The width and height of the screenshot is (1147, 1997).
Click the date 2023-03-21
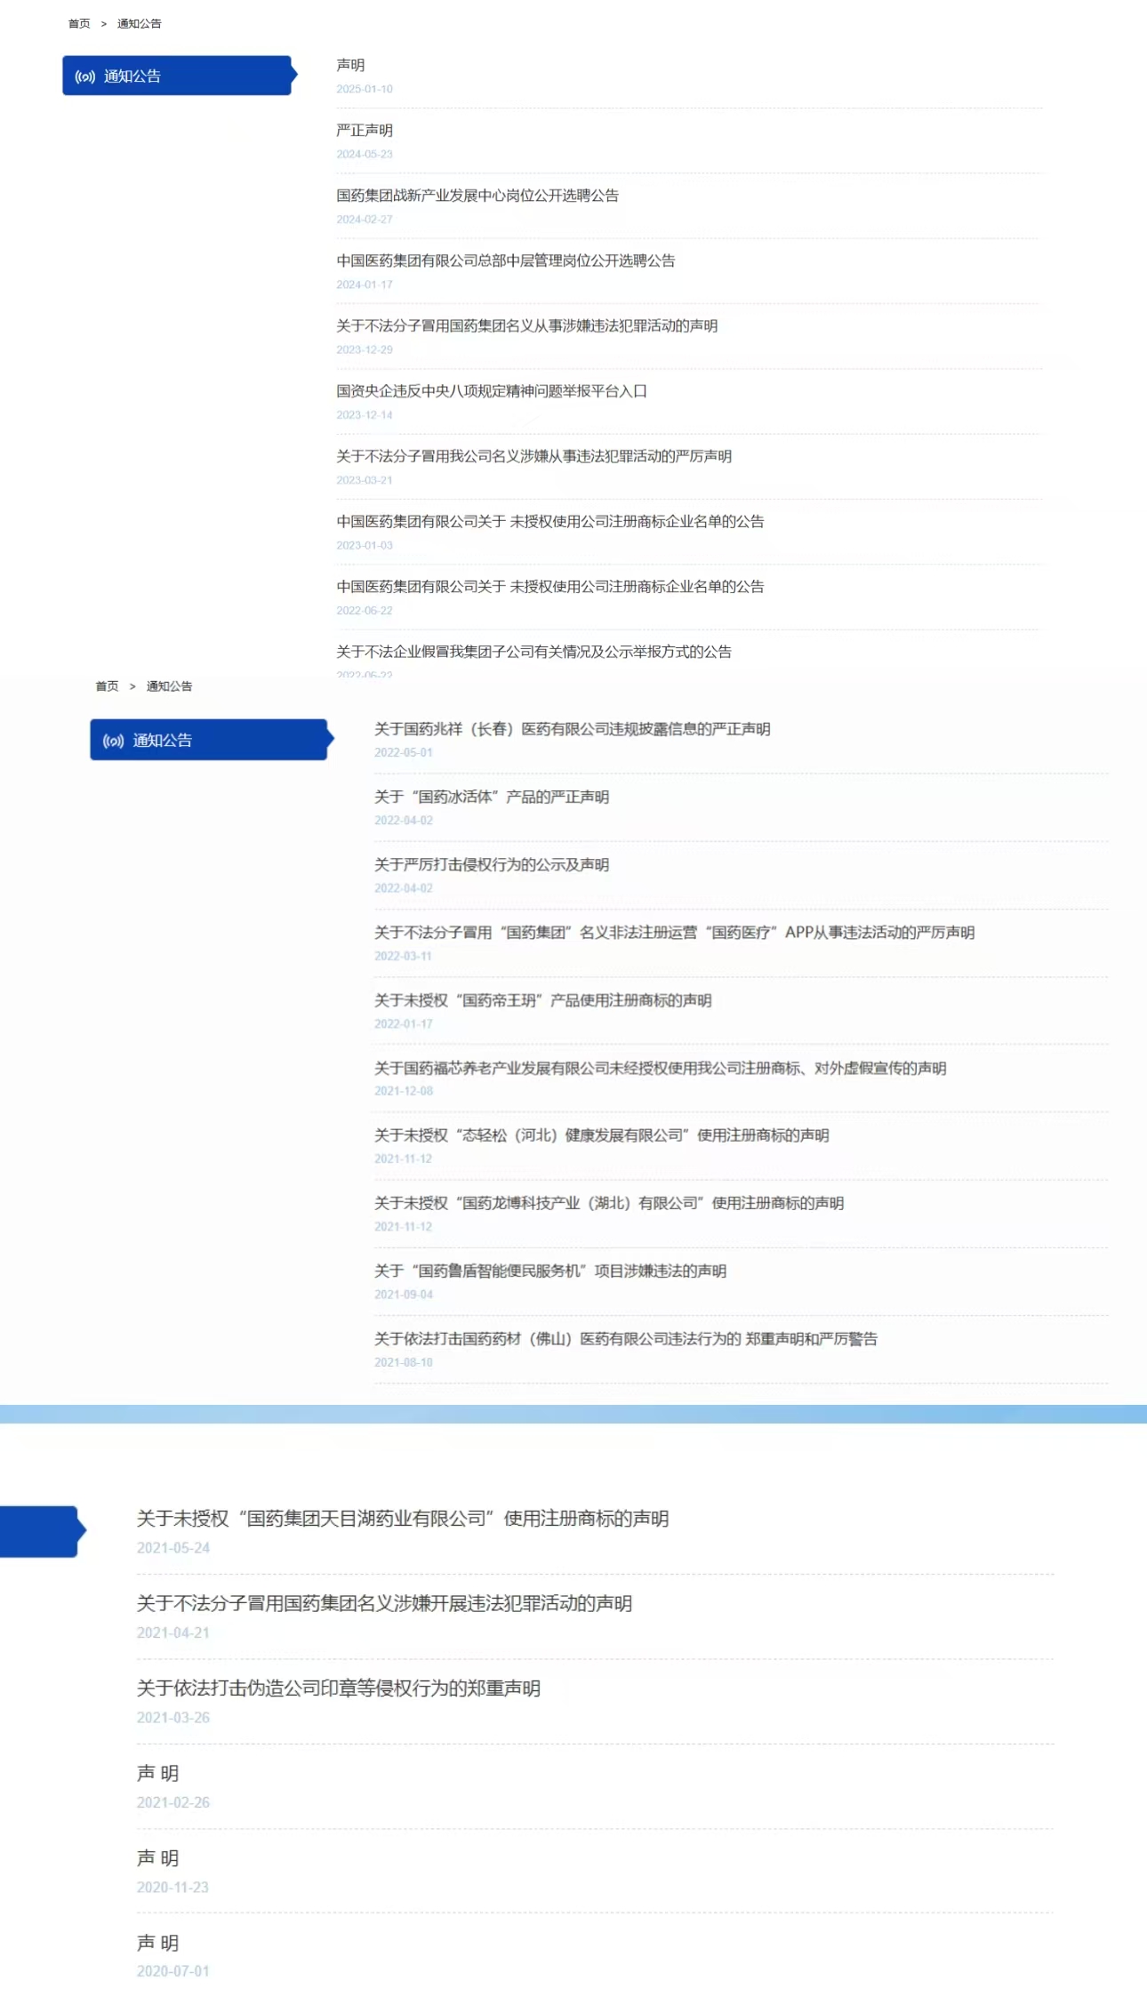(x=365, y=480)
